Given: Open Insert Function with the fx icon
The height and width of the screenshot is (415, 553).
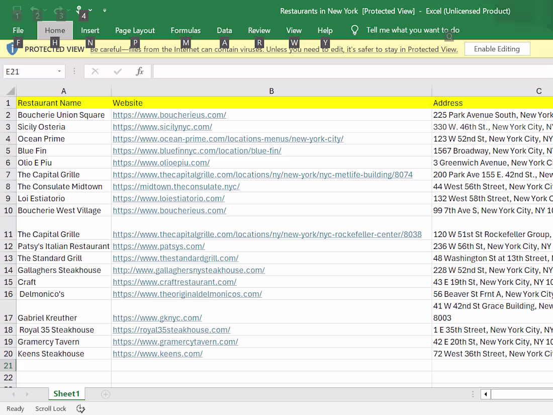Looking at the screenshot, I should tap(139, 71).
